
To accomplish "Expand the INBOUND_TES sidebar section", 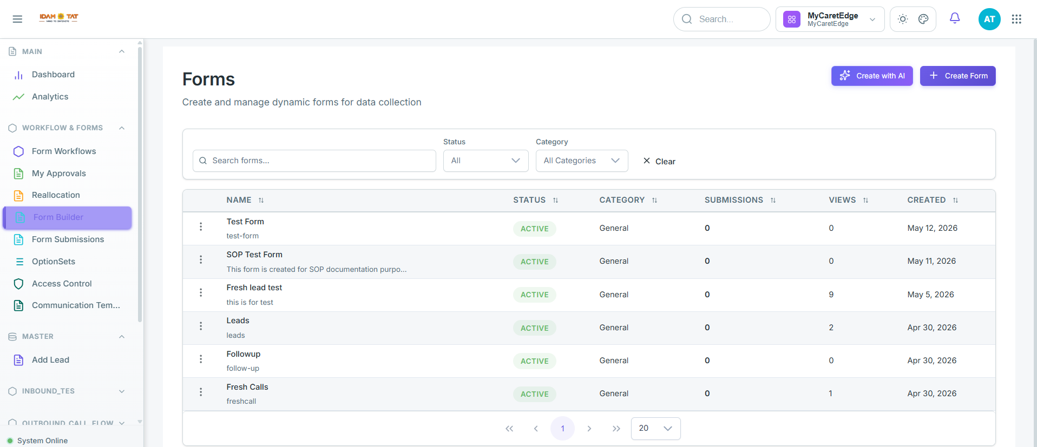I will 122,391.
